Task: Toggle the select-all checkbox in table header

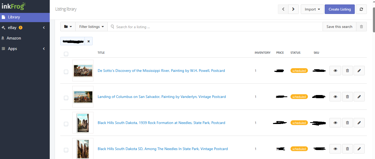Action: pos(66,54)
